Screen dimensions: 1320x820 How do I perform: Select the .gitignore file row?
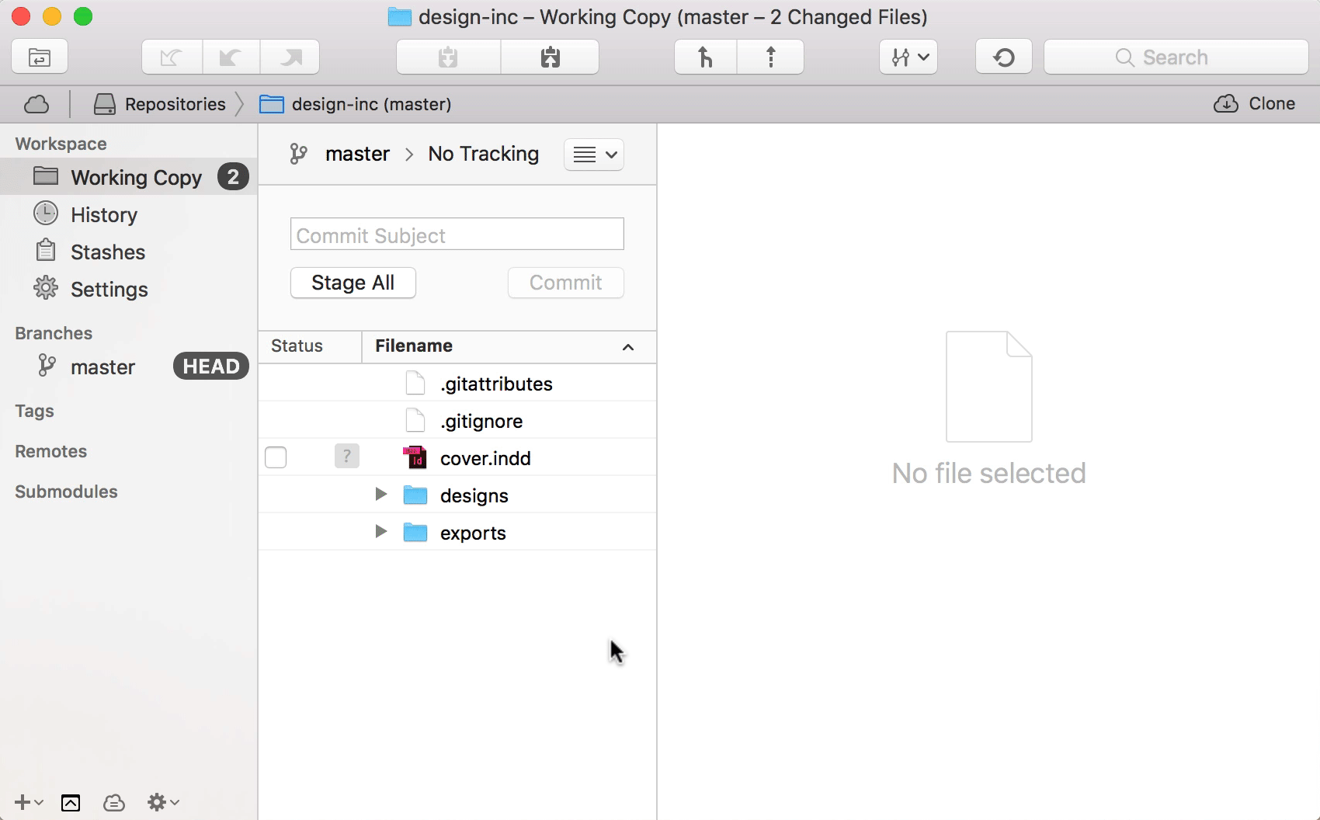pyautogui.click(x=457, y=421)
